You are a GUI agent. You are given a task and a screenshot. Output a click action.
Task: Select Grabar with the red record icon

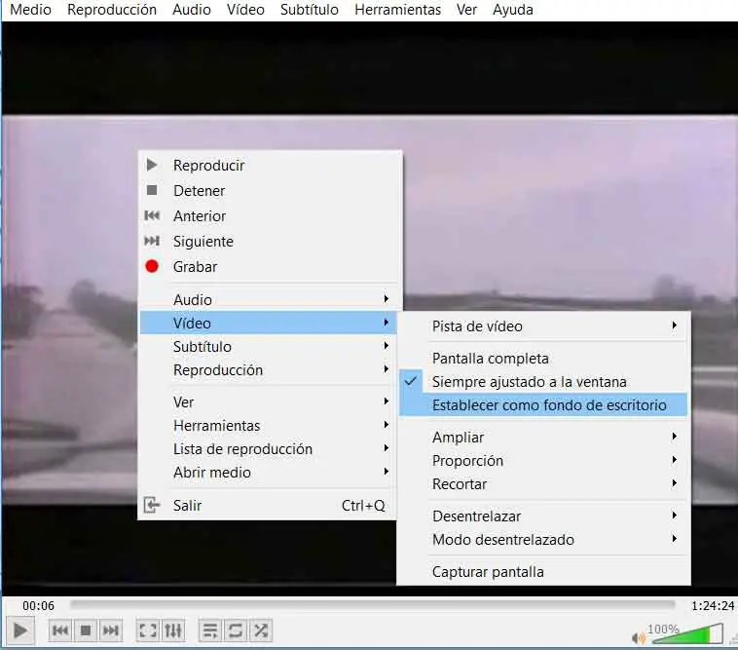click(x=269, y=267)
